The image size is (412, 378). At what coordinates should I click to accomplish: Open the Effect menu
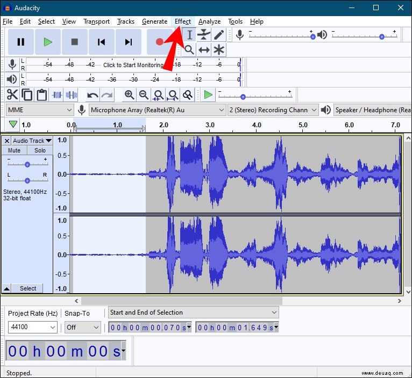click(183, 21)
